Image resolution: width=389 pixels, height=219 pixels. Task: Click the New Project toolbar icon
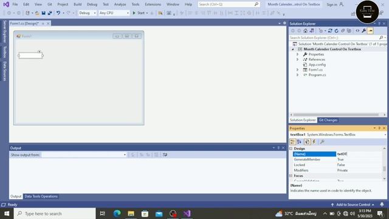coord(27,13)
